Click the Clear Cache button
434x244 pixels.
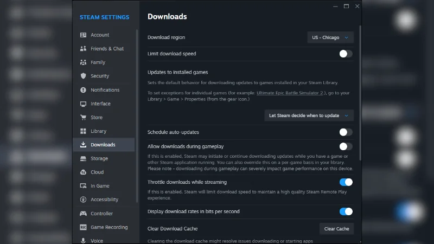click(x=336, y=229)
